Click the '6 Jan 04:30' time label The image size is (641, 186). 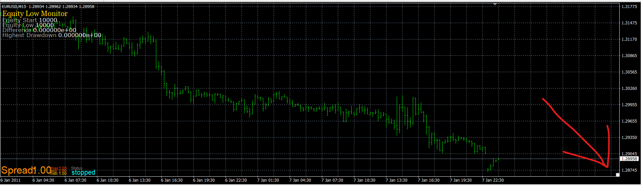[43, 180]
